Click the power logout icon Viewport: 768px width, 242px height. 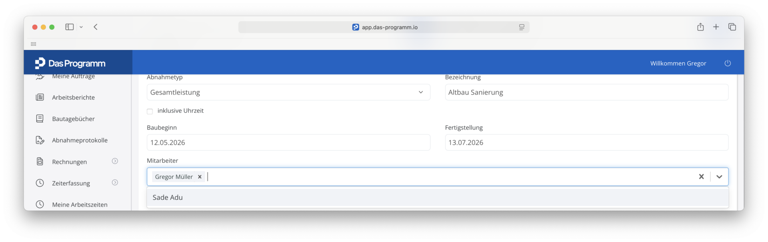coord(728,63)
